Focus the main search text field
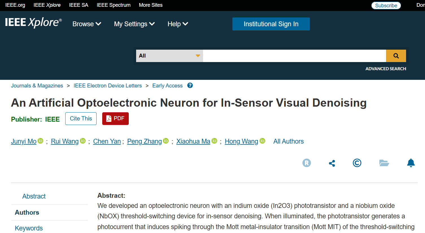Screen dimensions: 425x233 [295, 56]
